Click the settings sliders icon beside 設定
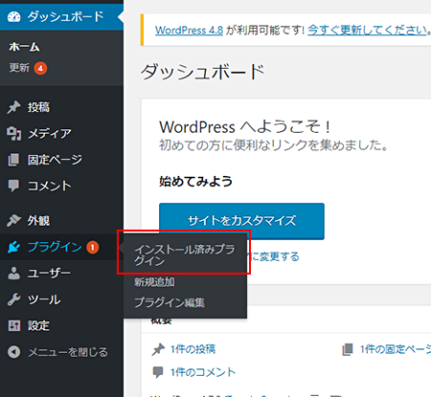Image resolution: width=431 pixels, height=397 pixels. (14, 325)
